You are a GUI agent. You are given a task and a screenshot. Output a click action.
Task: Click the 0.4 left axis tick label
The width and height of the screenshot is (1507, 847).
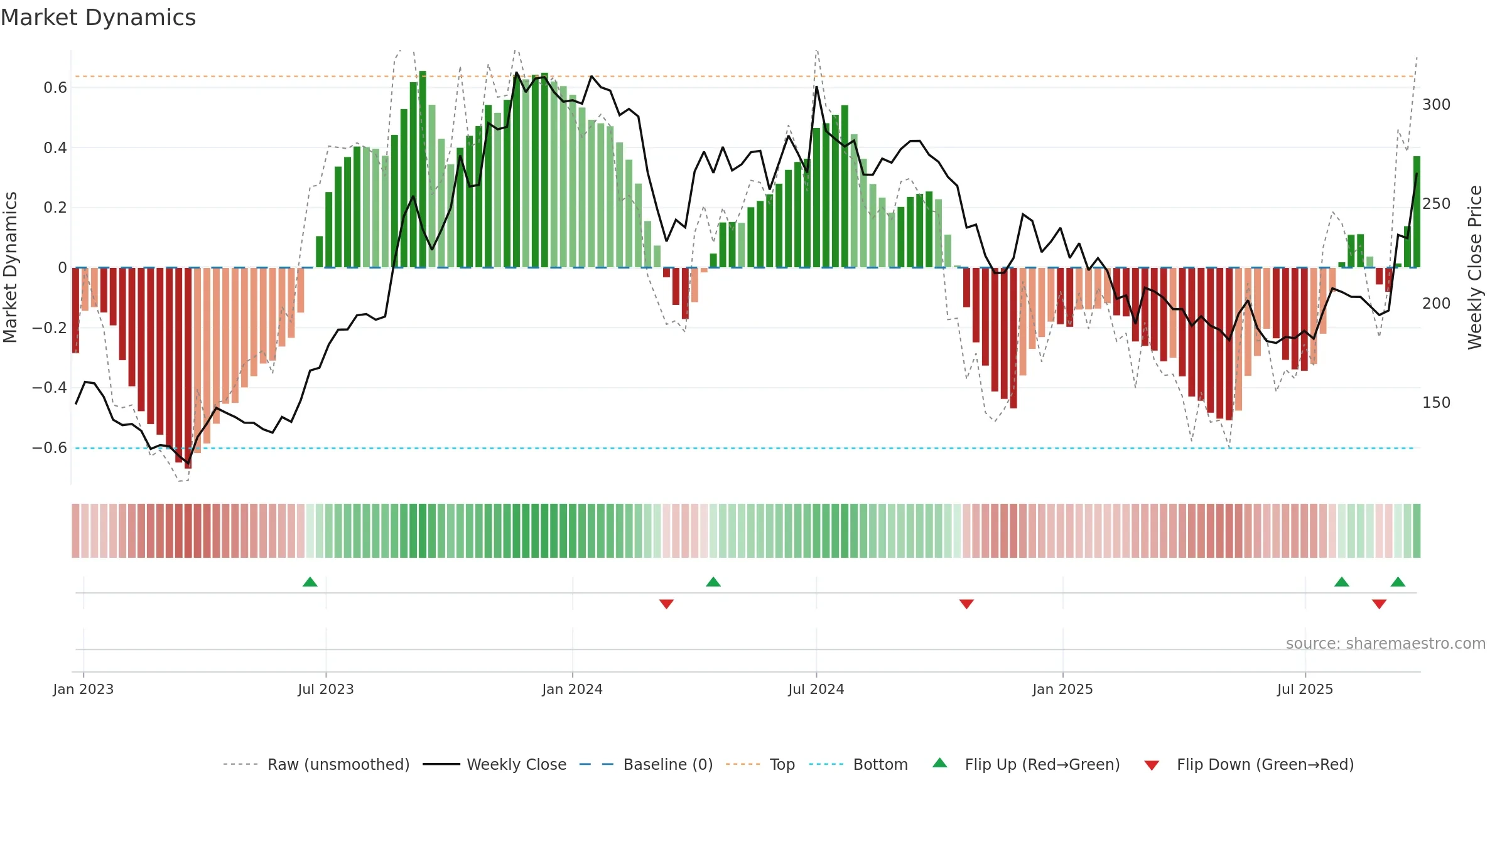pos(55,148)
